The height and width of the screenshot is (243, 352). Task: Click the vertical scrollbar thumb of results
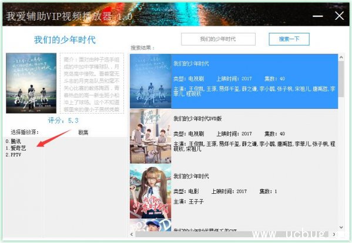(341, 79)
